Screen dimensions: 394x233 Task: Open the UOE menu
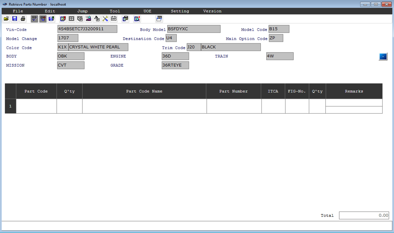click(147, 11)
